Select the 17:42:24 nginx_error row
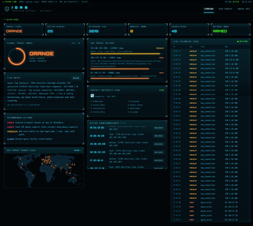Screen dimensions: 253x226 [210, 216]
